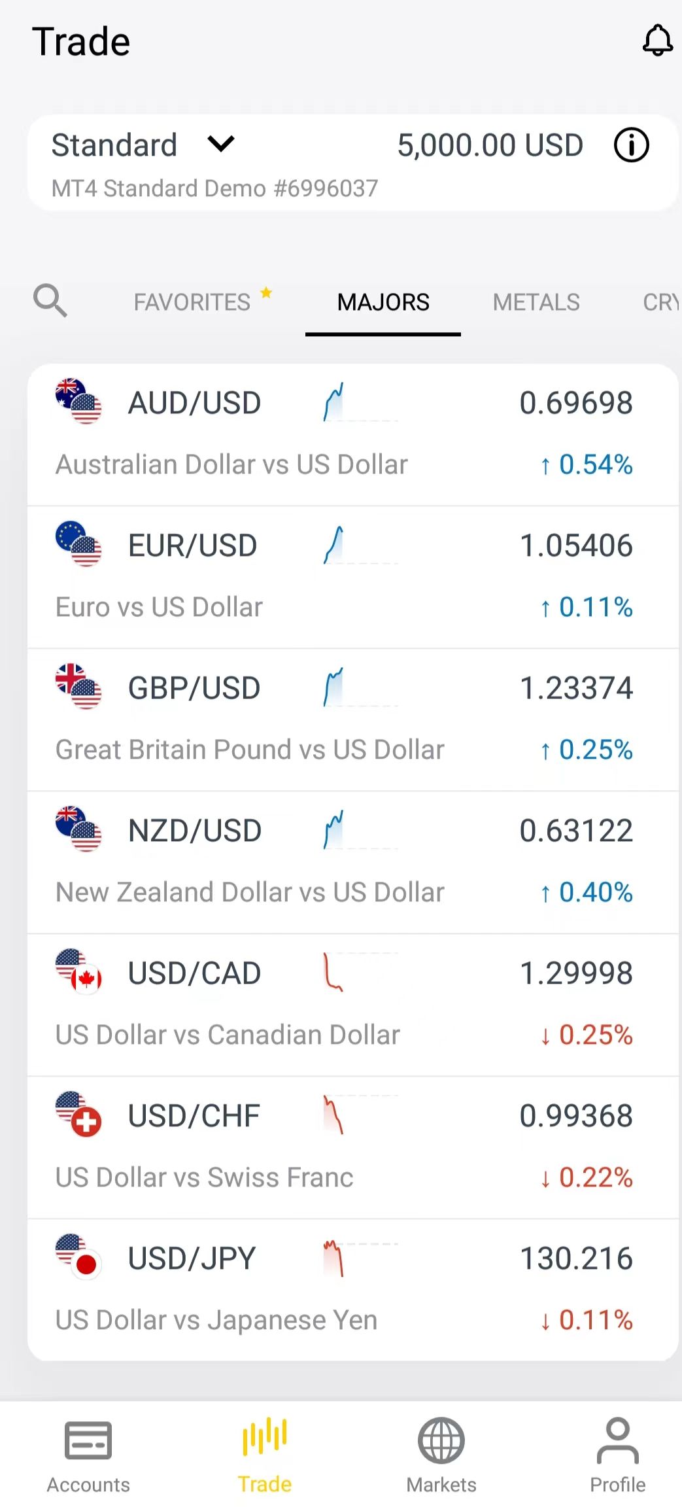
Task: Open the Profile person icon
Action: point(617,1441)
